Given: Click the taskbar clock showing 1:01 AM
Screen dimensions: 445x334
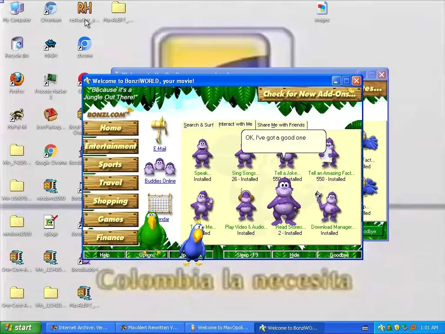Looking at the screenshot, I should 429,327.
